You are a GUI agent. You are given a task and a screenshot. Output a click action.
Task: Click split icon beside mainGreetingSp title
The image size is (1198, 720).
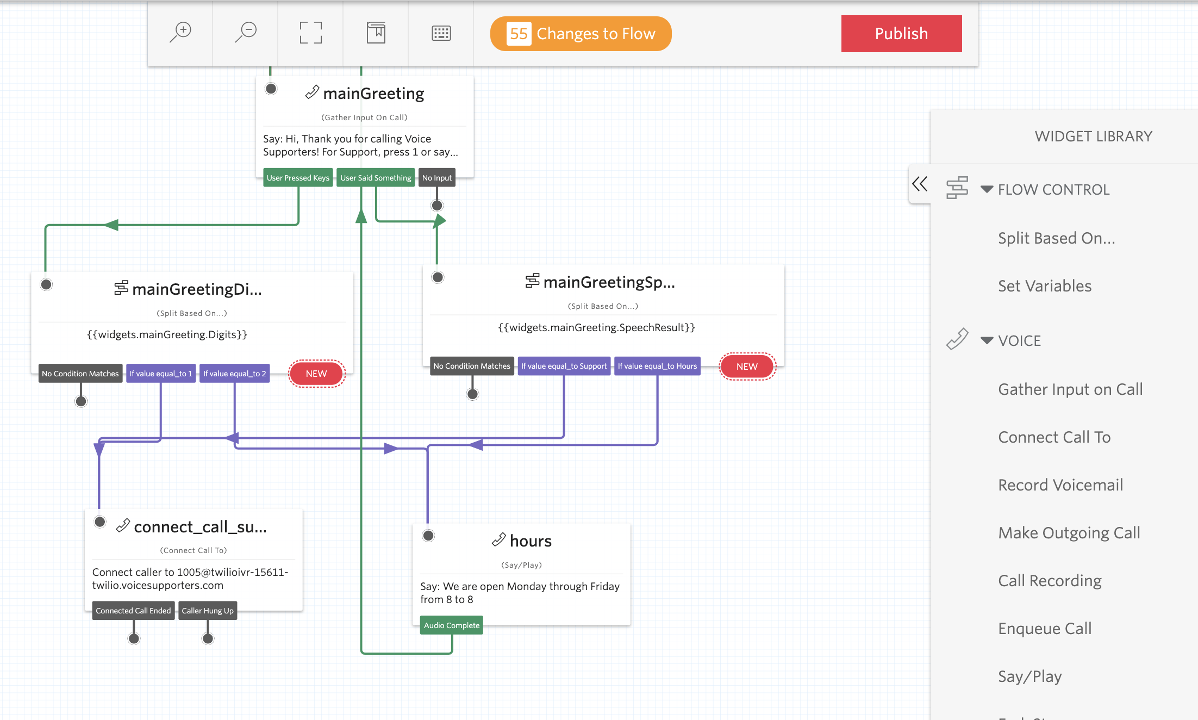pyautogui.click(x=533, y=281)
